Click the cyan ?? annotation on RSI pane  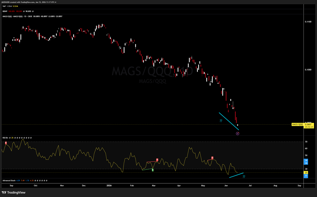click(244, 177)
